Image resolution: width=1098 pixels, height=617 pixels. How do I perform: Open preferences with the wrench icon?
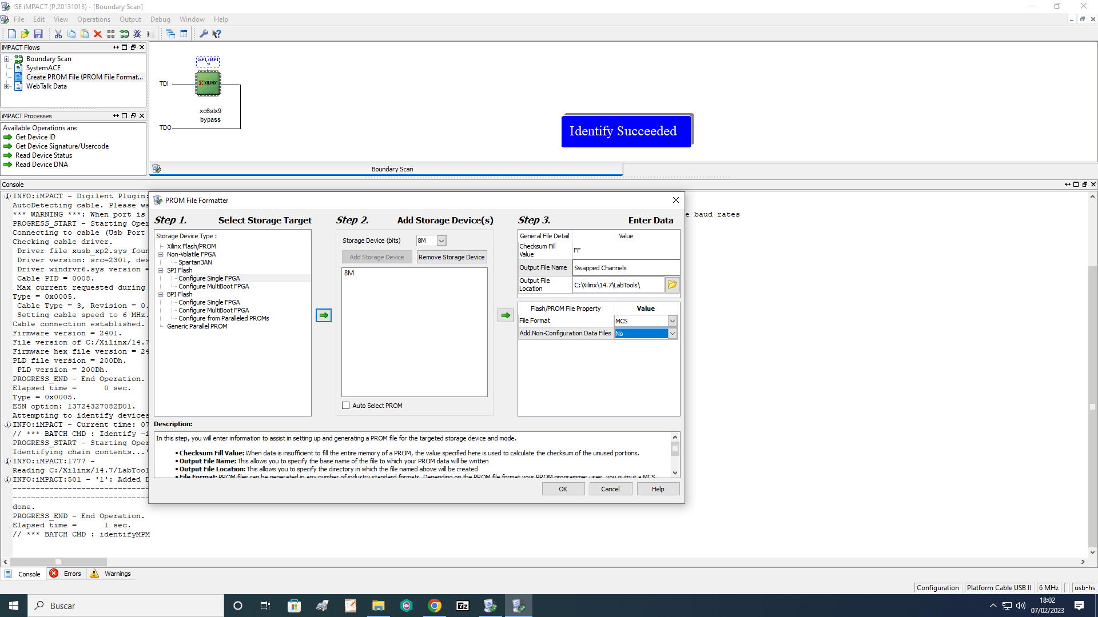[x=204, y=34]
